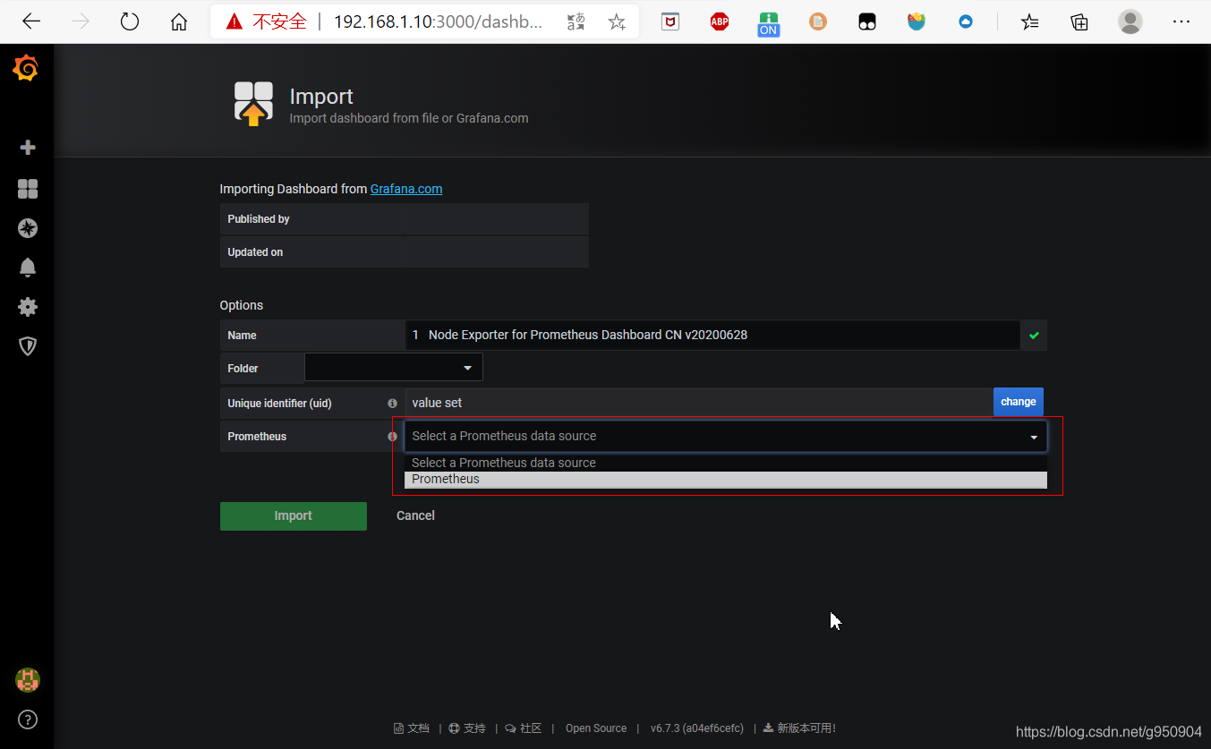Open the ABP ad blocker extension

pos(720,21)
